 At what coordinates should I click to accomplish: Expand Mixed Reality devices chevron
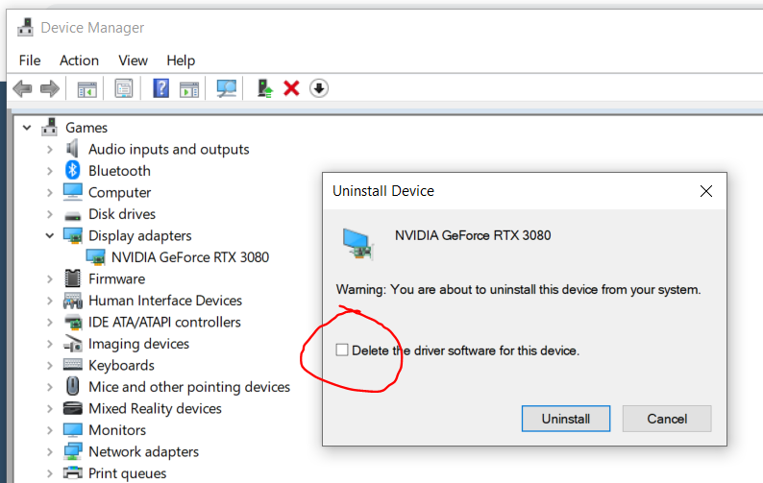(50, 408)
